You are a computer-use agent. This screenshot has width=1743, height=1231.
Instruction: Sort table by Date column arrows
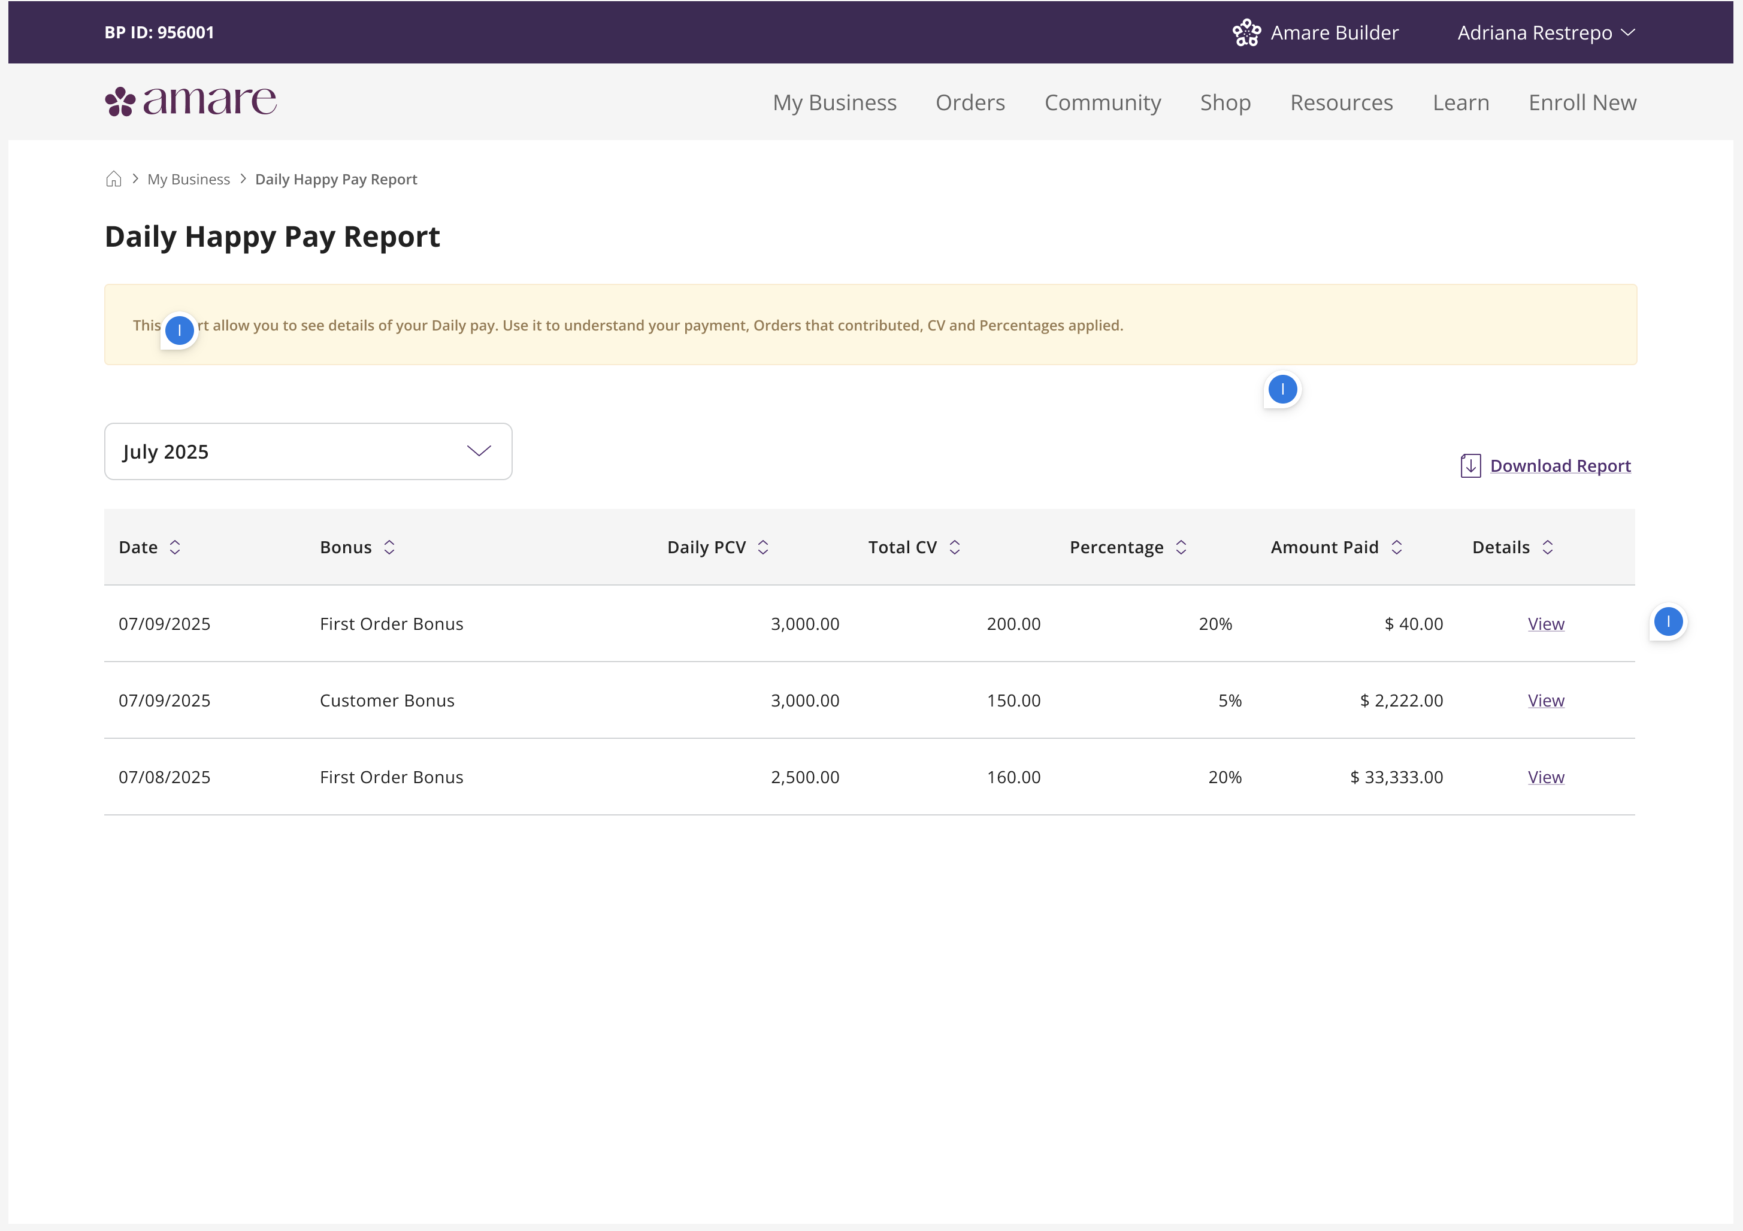pos(175,547)
